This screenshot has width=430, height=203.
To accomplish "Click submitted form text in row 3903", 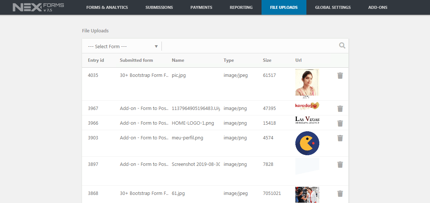I will (x=144, y=138).
